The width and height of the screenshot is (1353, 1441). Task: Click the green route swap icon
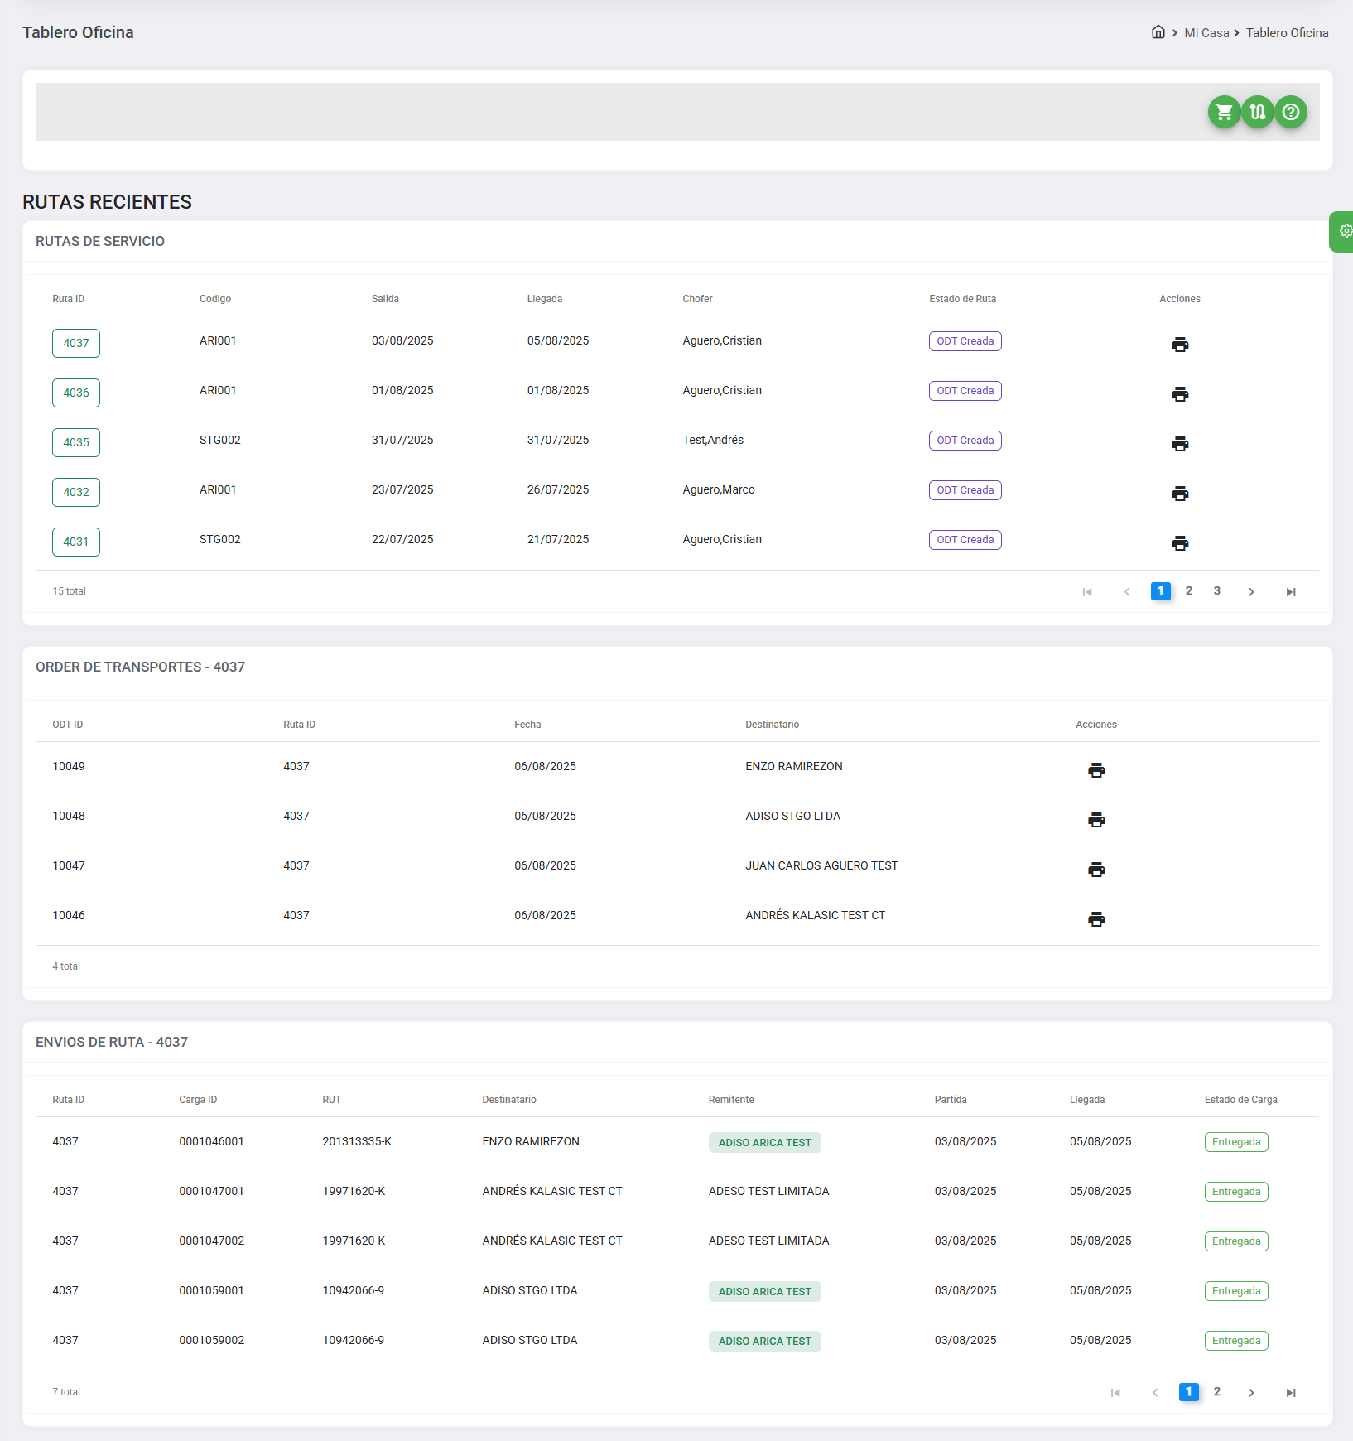1257,112
